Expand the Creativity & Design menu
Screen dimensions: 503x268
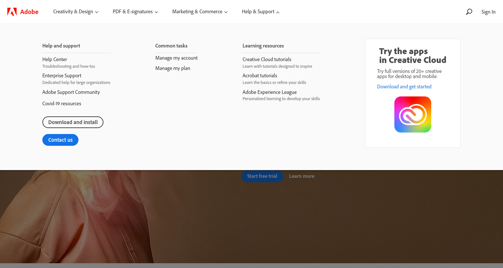75,12
